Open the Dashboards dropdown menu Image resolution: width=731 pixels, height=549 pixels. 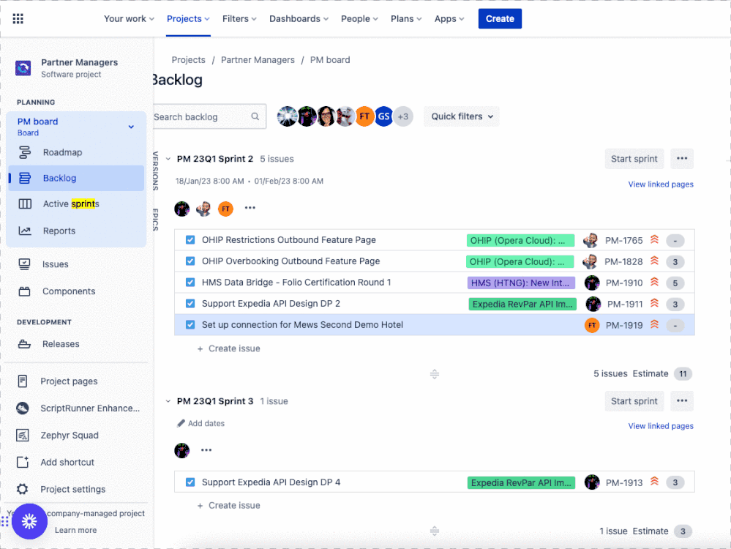(299, 18)
